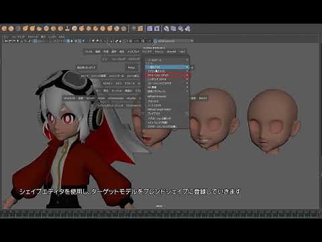Click the shelf icon right of the snowflake
Screen dimensions: 322x242
[x=140, y=29]
